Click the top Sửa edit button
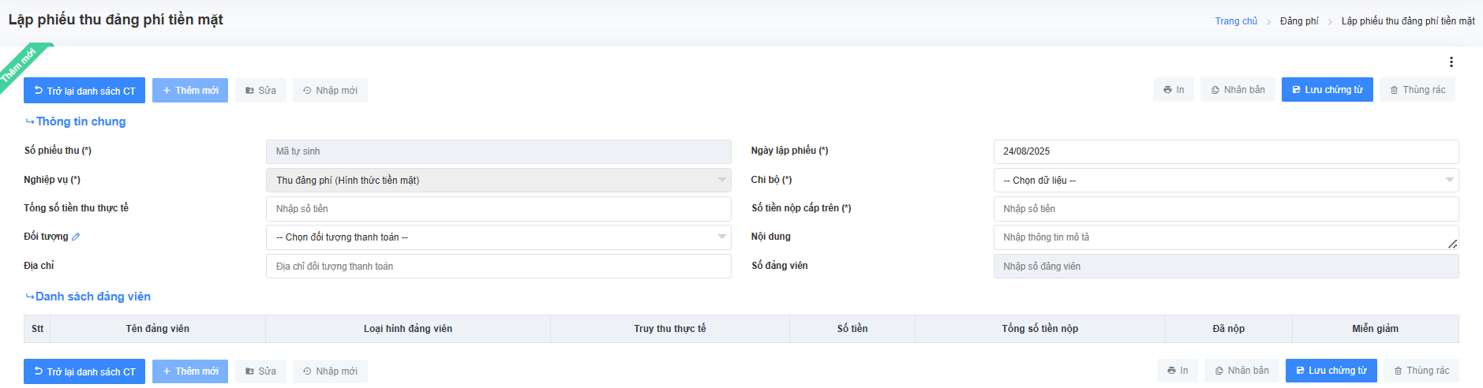Viewport: 1483px width, 388px height. (260, 91)
